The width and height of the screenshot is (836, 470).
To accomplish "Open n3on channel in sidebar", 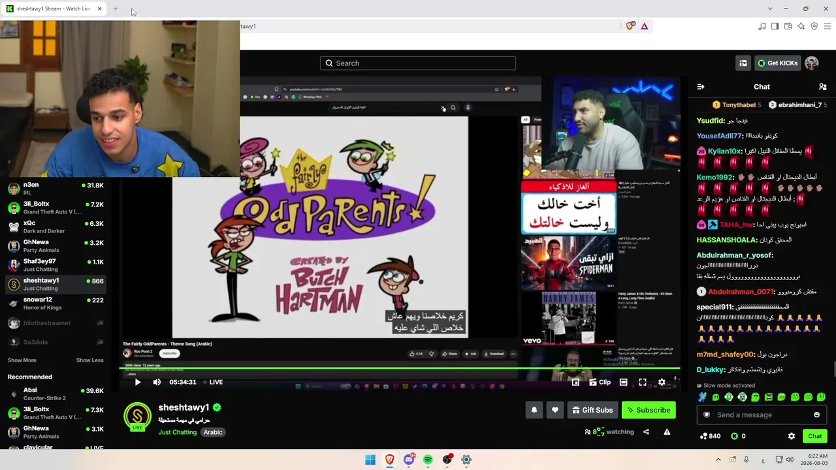I will 56,189.
